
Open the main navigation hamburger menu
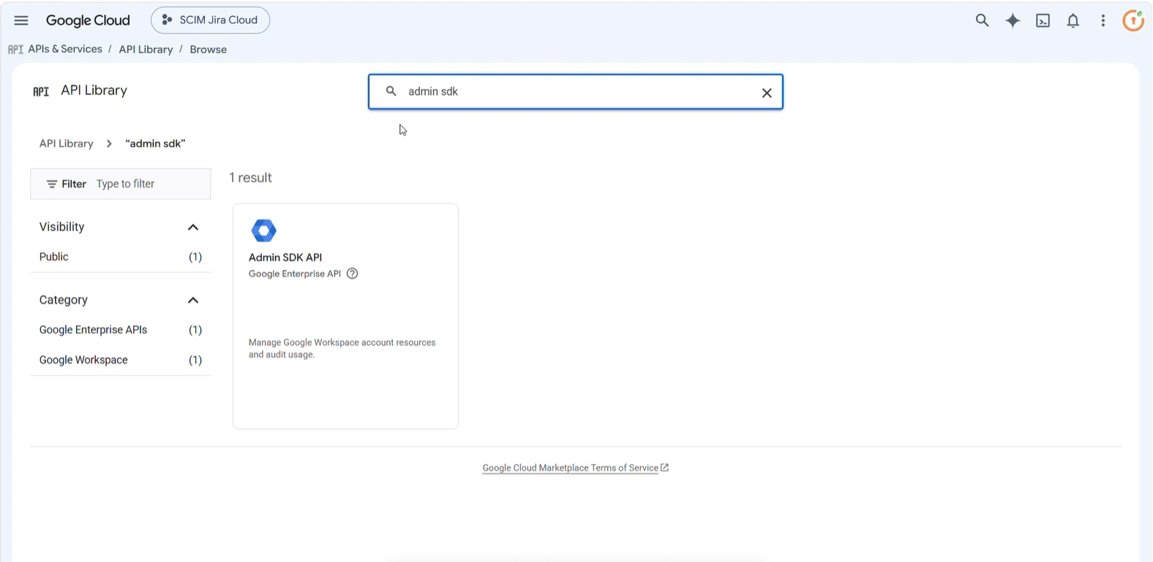(x=21, y=20)
